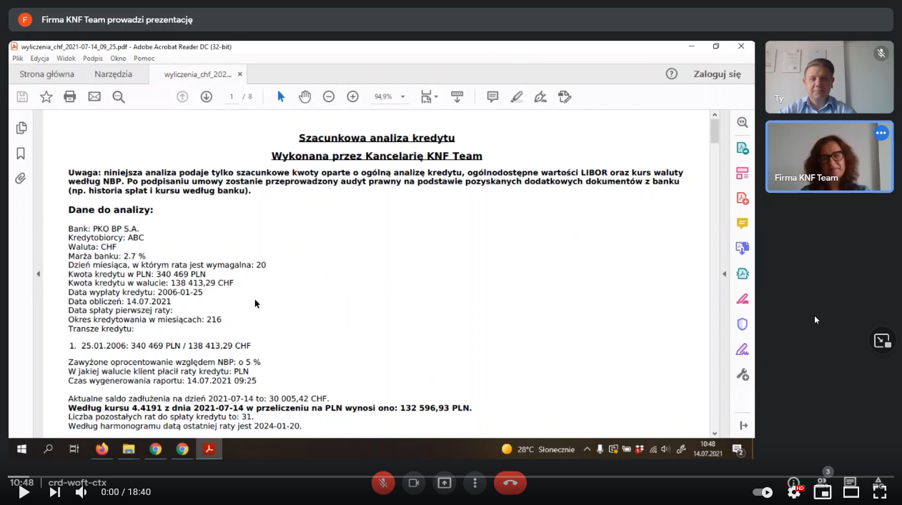Image resolution: width=902 pixels, height=505 pixels.
Task: Toggle the YouTube autoplay switch
Action: (763, 492)
